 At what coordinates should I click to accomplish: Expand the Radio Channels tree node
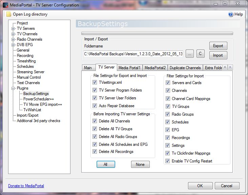tap(13, 39)
